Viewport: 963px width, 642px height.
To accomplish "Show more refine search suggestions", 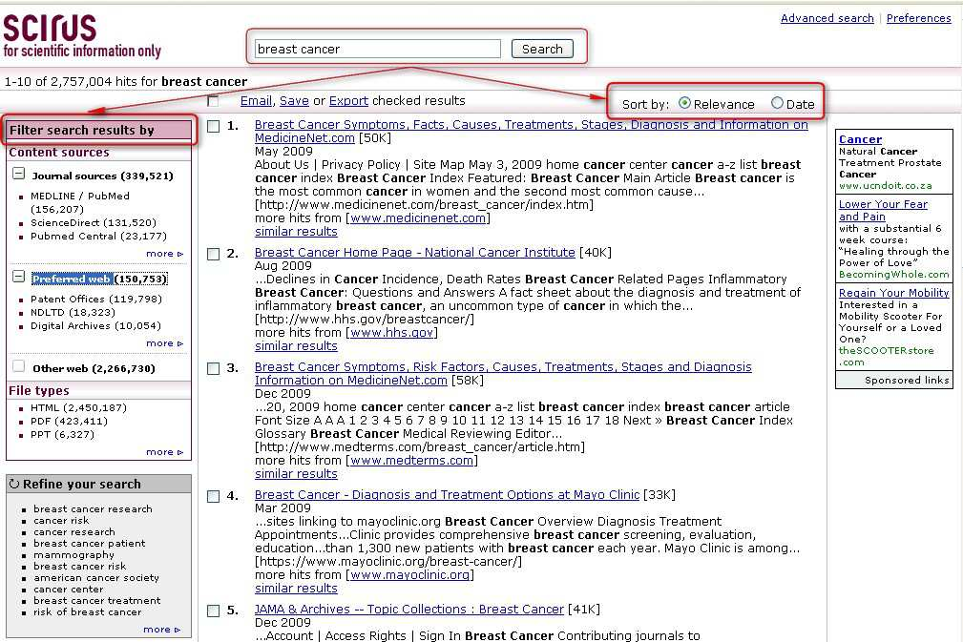I will [161, 629].
